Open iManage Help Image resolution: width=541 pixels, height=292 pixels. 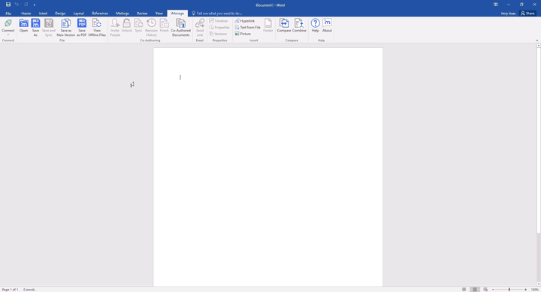315,26
